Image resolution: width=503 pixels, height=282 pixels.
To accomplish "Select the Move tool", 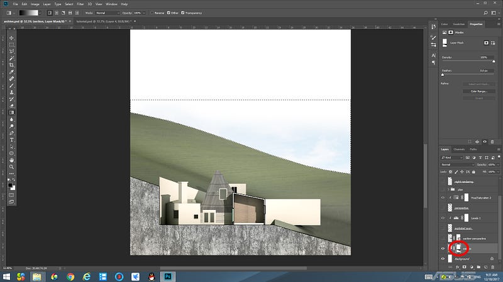I will (x=11, y=38).
